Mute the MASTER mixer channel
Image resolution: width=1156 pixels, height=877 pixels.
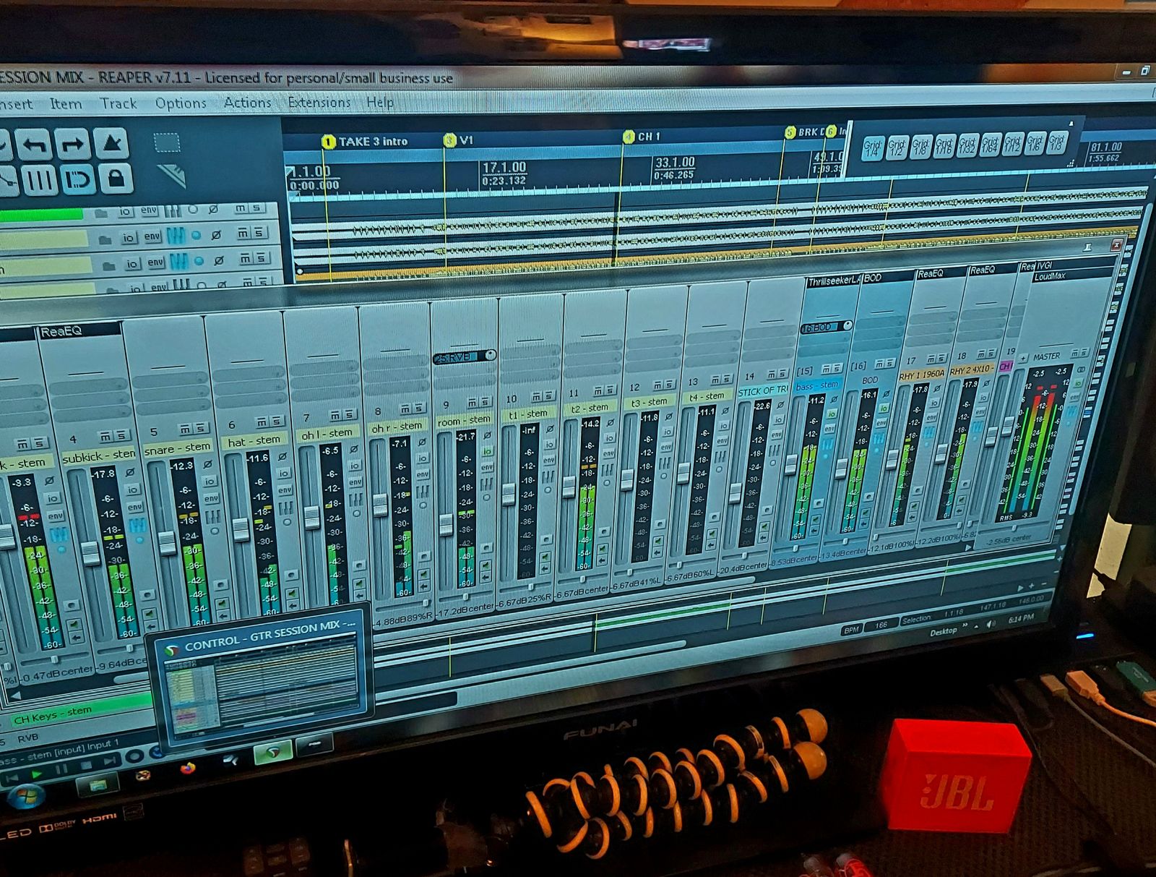click(x=1075, y=353)
